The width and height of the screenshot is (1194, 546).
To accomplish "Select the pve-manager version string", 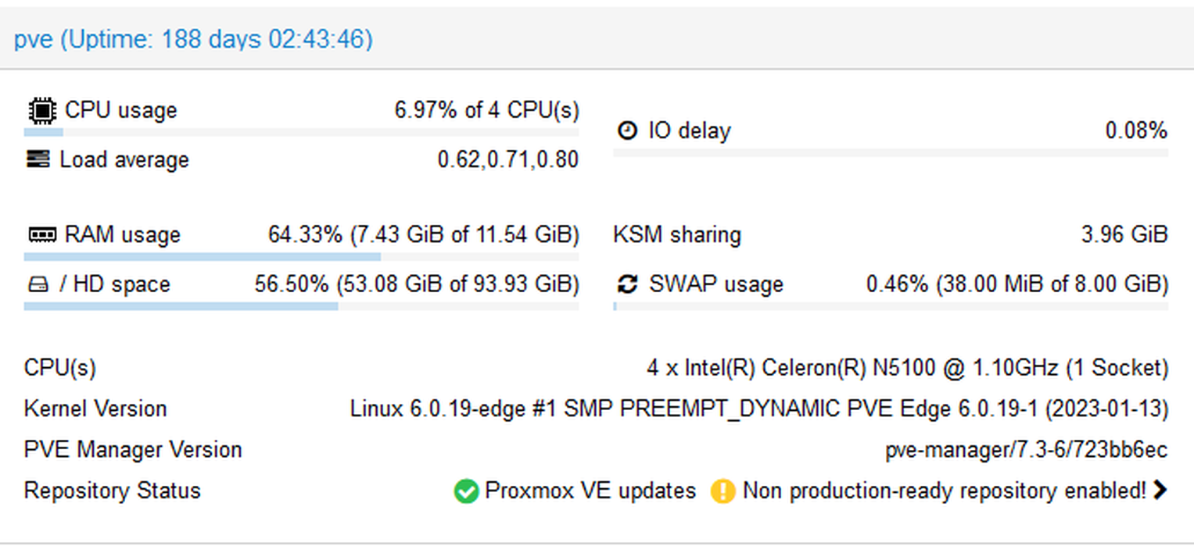I will [1027, 451].
